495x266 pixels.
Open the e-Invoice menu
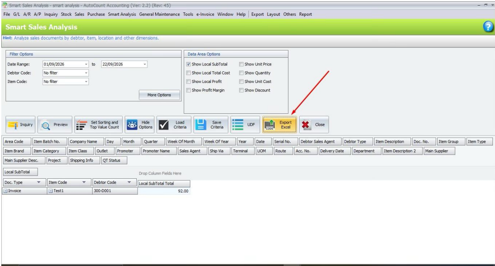[x=205, y=14]
